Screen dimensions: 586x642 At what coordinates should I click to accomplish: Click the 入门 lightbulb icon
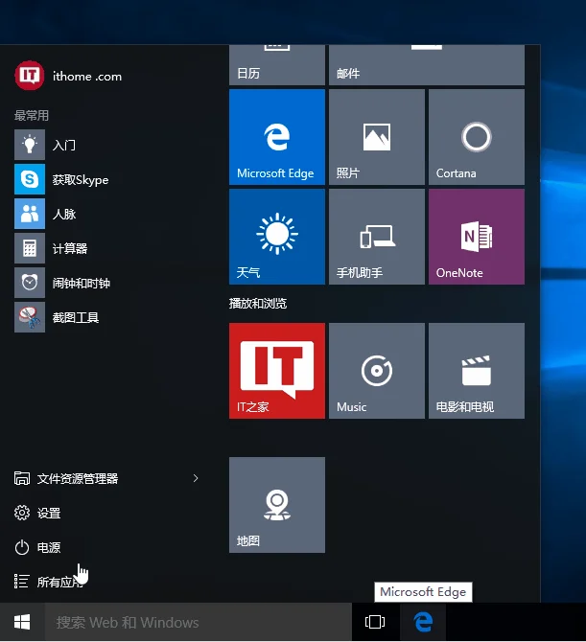(30, 145)
